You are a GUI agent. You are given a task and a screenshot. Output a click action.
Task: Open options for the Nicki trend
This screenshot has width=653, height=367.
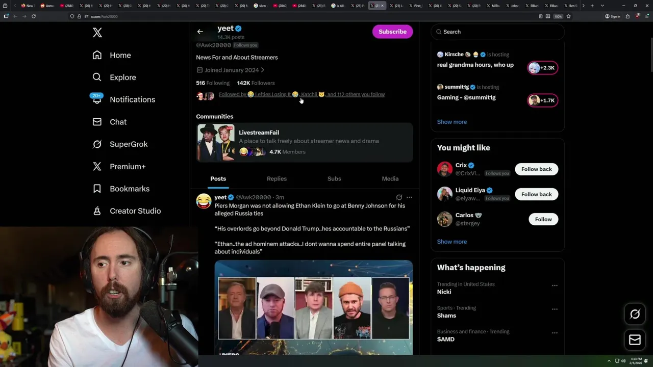coord(555,285)
